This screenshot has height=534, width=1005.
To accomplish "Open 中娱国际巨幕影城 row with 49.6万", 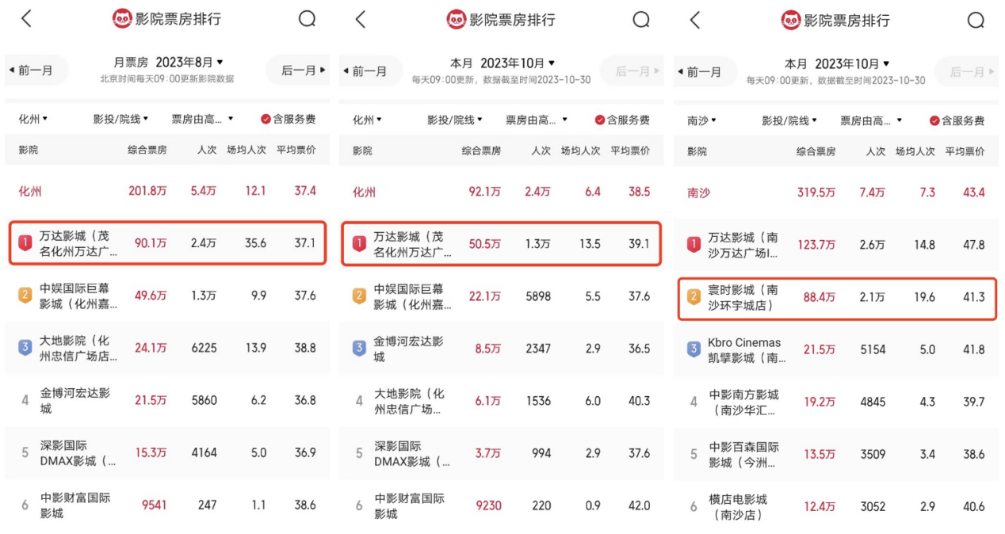I will pyautogui.click(x=167, y=296).
